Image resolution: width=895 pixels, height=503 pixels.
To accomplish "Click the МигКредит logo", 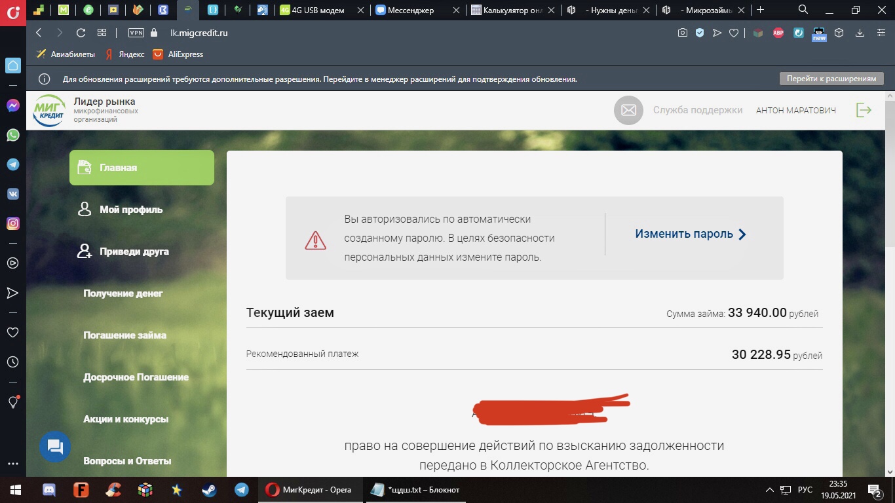I will [x=49, y=110].
